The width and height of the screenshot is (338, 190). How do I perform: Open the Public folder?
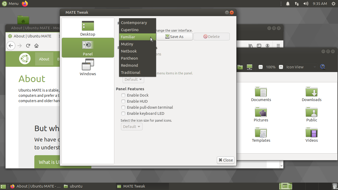pyautogui.click(x=312, y=115)
